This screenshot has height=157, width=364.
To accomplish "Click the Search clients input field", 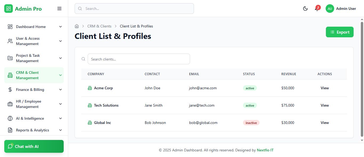I will [139, 59].
